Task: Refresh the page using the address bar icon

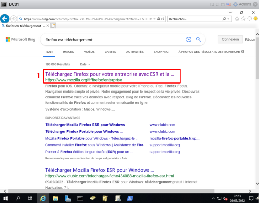Action: (x=163, y=19)
